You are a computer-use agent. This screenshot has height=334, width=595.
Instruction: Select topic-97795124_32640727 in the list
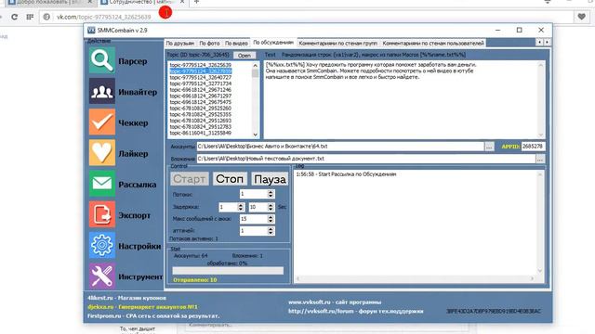[x=201, y=77]
